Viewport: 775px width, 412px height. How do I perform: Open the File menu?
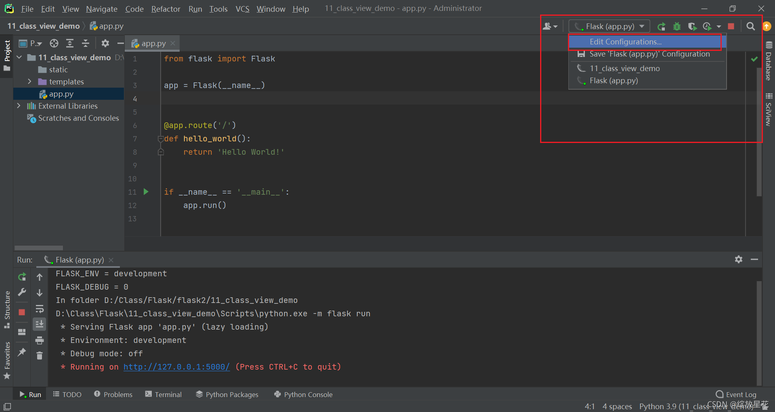point(27,9)
